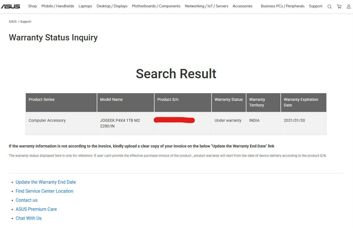Click the user account icon

tap(349, 6)
